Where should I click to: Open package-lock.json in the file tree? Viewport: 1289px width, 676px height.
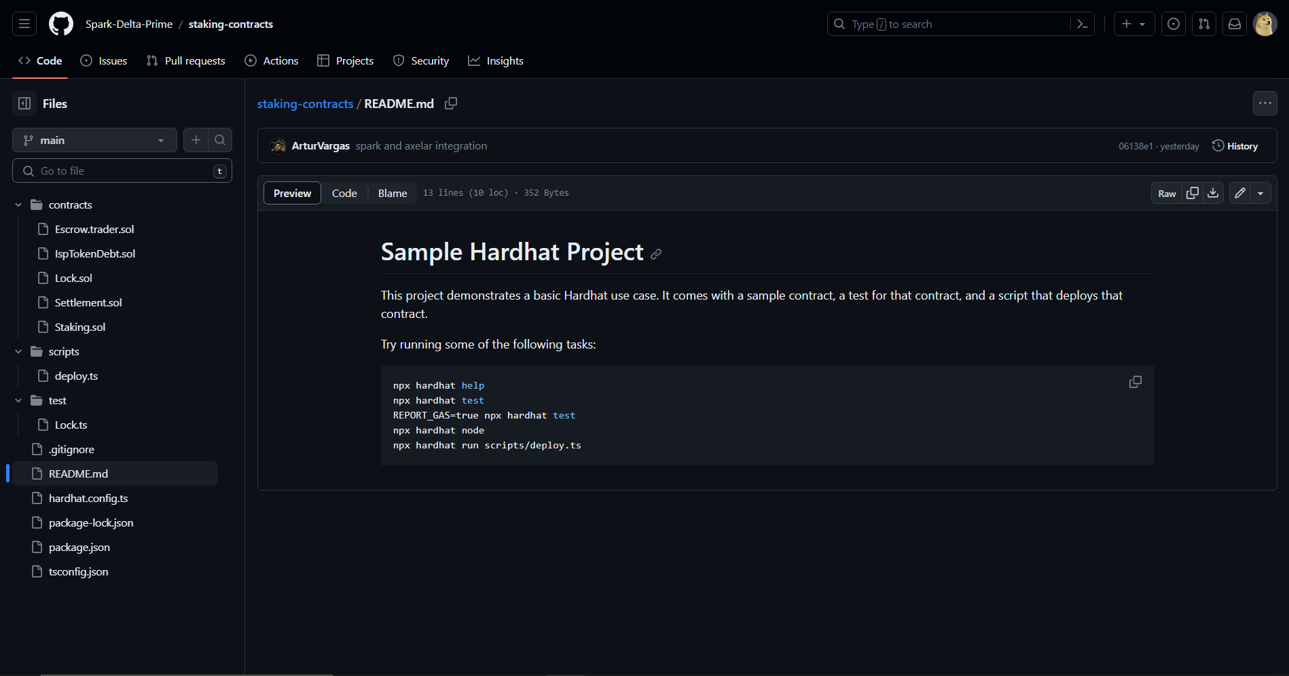[91, 522]
